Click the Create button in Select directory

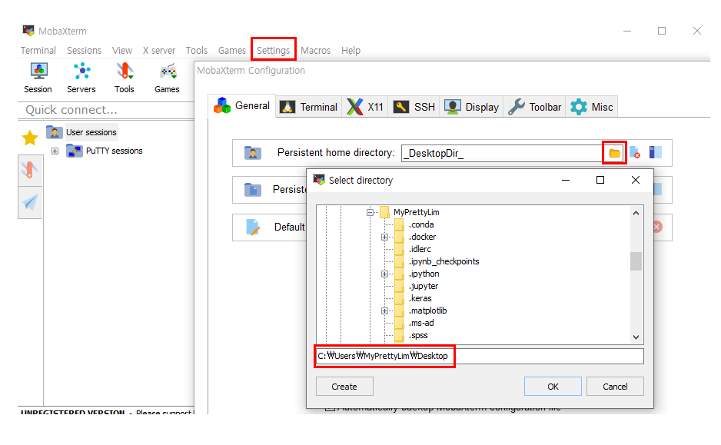pos(344,386)
